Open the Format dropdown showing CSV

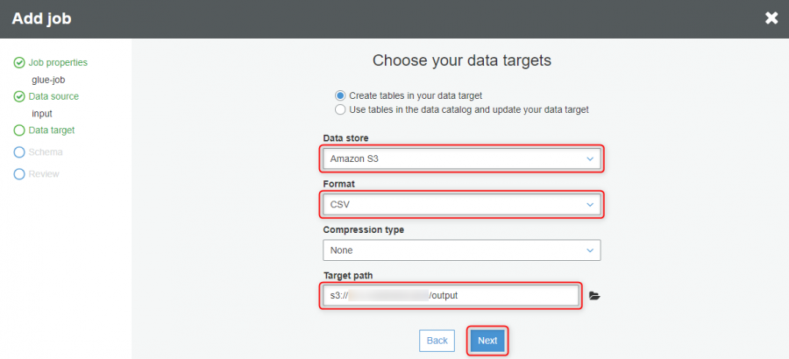[x=461, y=205]
